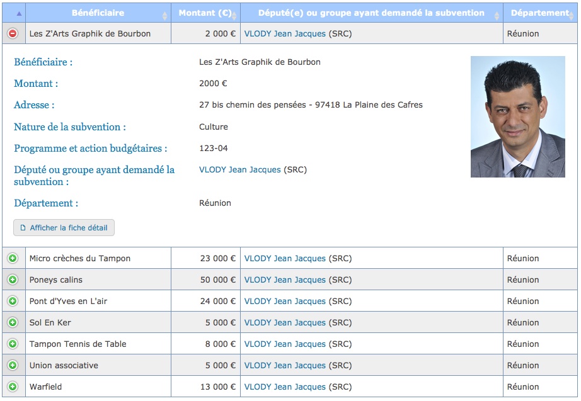Click the 'Warfield' beneficiary name
The width and height of the screenshot is (581, 401).
[x=45, y=387]
